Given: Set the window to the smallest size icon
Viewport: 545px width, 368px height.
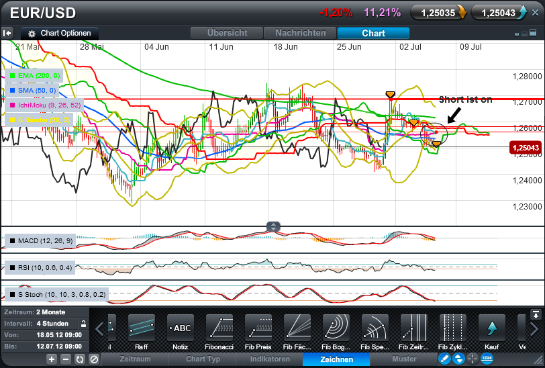Looking at the screenshot, I should tap(517, 34).
